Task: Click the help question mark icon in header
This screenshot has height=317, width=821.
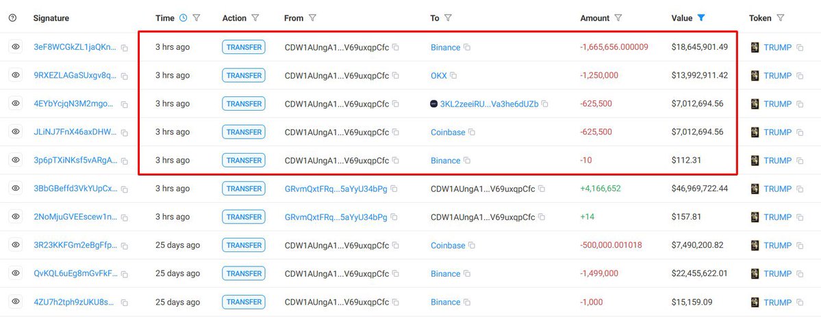Action: (x=12, y=18)
